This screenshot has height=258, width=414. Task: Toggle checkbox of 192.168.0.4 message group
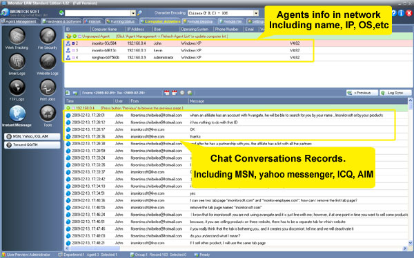(x=73, y=108)
